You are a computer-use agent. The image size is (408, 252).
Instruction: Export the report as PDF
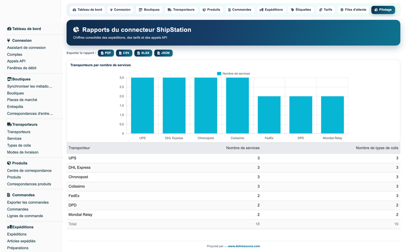[106, 53]
